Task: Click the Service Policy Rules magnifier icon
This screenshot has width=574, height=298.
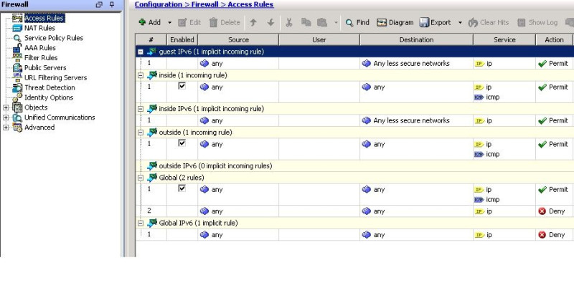Action: (x=17, y=38)
